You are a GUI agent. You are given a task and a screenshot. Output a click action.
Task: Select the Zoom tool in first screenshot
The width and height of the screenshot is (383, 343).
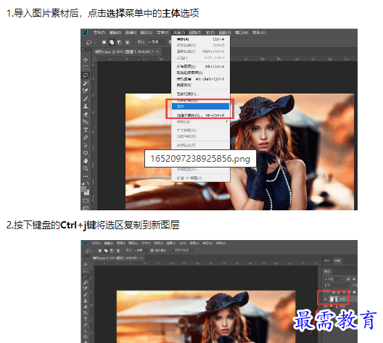click(86, 168)
